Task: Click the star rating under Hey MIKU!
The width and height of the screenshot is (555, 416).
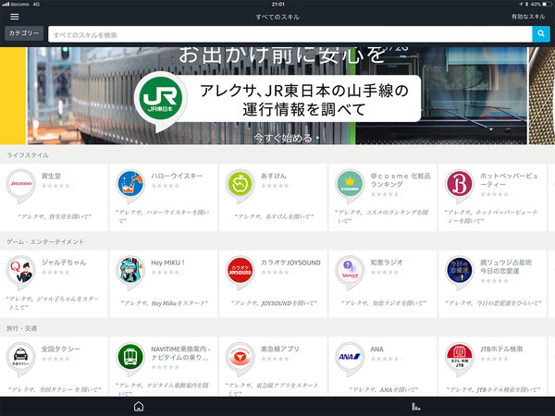Action: (x=166, y=273)
